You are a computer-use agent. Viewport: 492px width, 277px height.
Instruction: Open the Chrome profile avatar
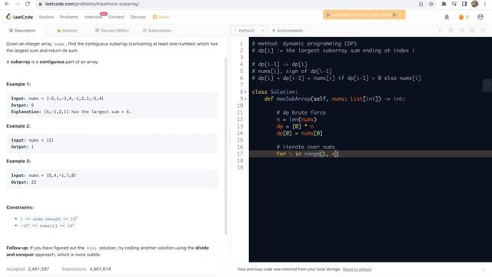[475, 4]
